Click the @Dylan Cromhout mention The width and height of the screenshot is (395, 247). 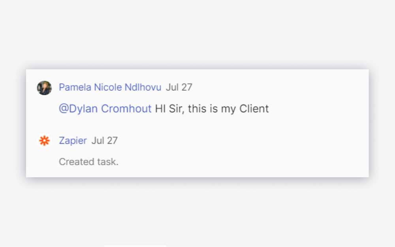click(105, 109)
